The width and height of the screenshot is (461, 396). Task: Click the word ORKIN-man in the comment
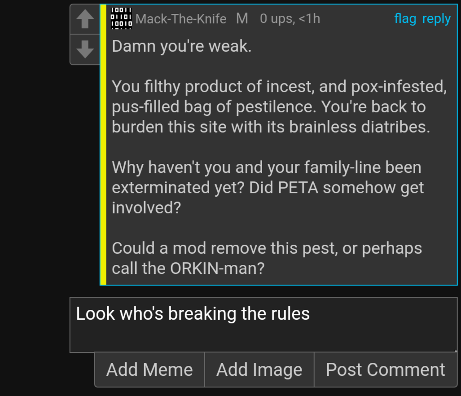tap(217, 268)
